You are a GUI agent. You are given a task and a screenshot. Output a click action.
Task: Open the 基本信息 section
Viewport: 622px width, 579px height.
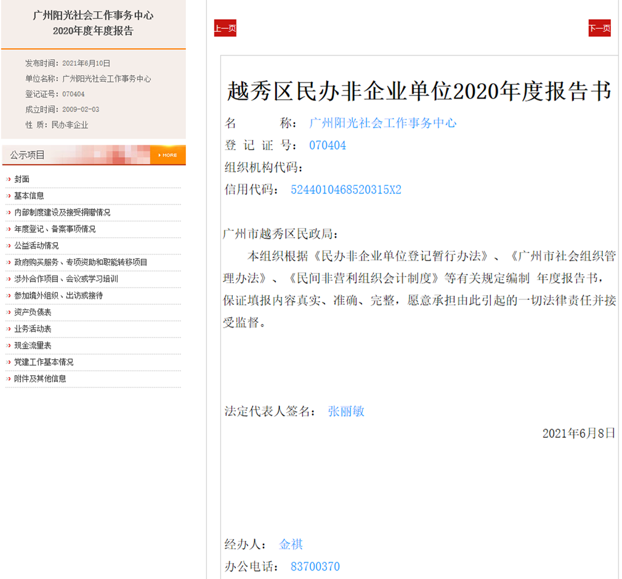[x=29, y=196]
